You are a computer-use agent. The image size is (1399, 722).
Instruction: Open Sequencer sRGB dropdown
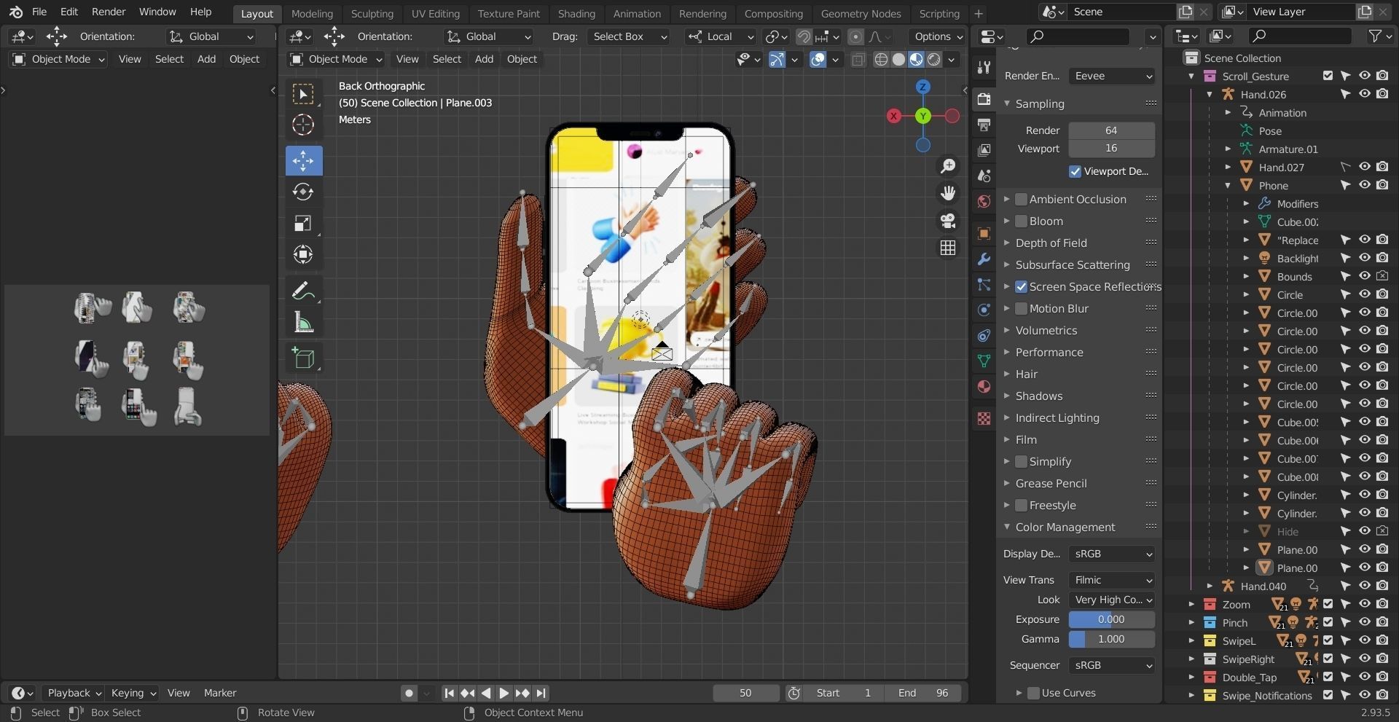point(1112,665)
